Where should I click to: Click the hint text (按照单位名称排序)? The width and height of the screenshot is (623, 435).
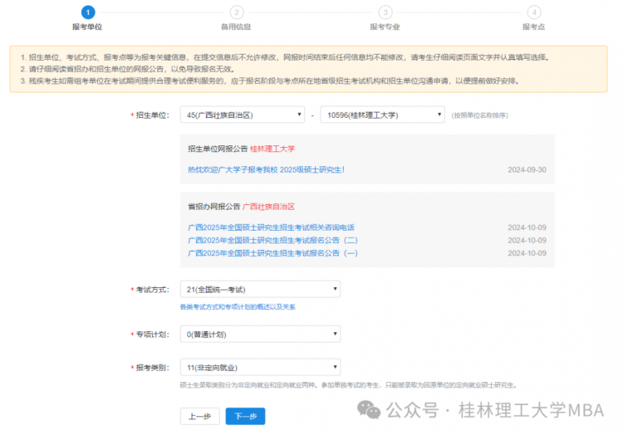click(479, 115)
